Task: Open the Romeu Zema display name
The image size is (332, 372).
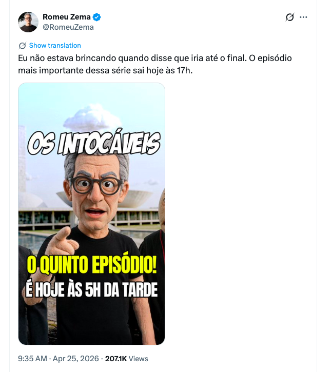Action: click(x=66, y=17)
